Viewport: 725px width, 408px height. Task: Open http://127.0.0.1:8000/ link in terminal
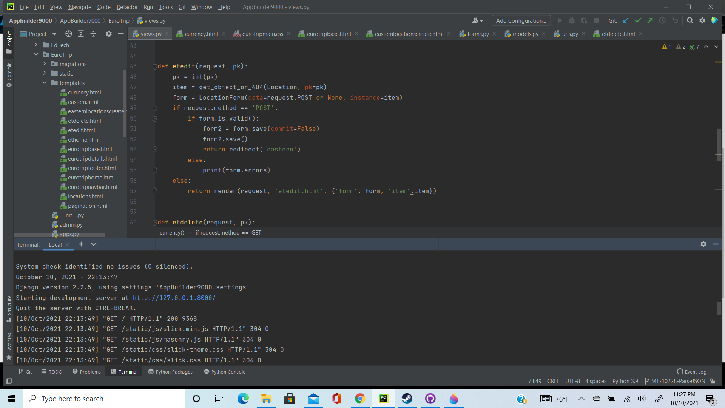pyautogui.click(x=174, y=298)
